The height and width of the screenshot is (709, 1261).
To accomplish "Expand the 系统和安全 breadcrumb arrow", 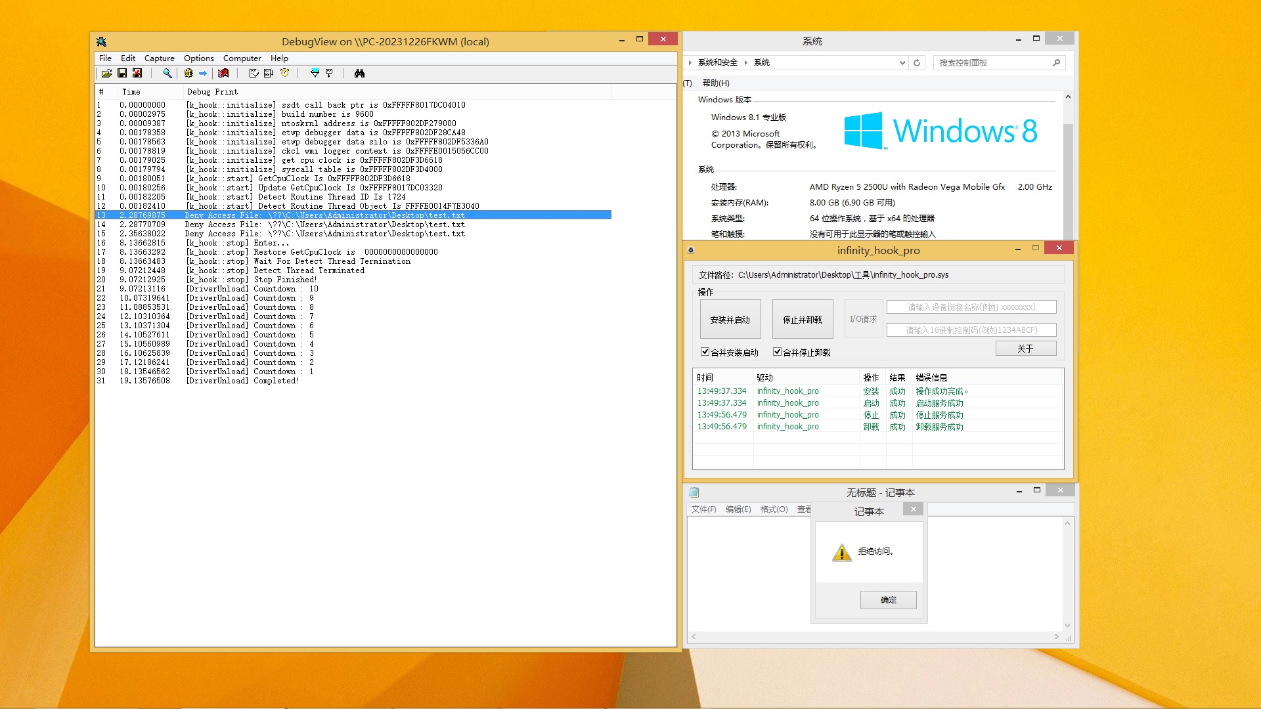I will click(746, 63).
